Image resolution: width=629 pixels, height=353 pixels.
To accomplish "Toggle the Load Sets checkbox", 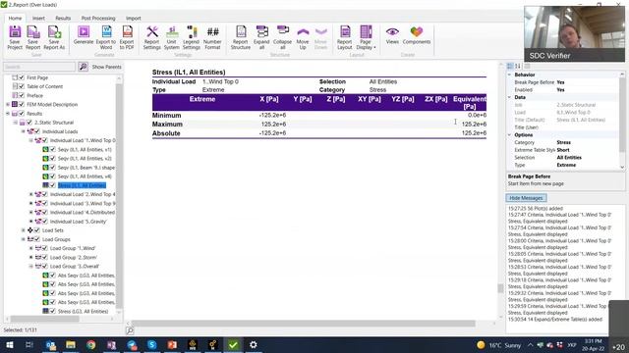I will click(37, 230).
